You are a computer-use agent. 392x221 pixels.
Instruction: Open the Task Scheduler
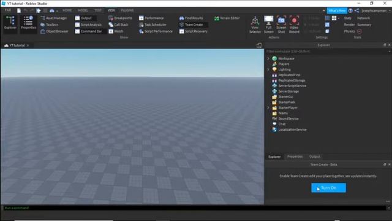click(153, 25)
